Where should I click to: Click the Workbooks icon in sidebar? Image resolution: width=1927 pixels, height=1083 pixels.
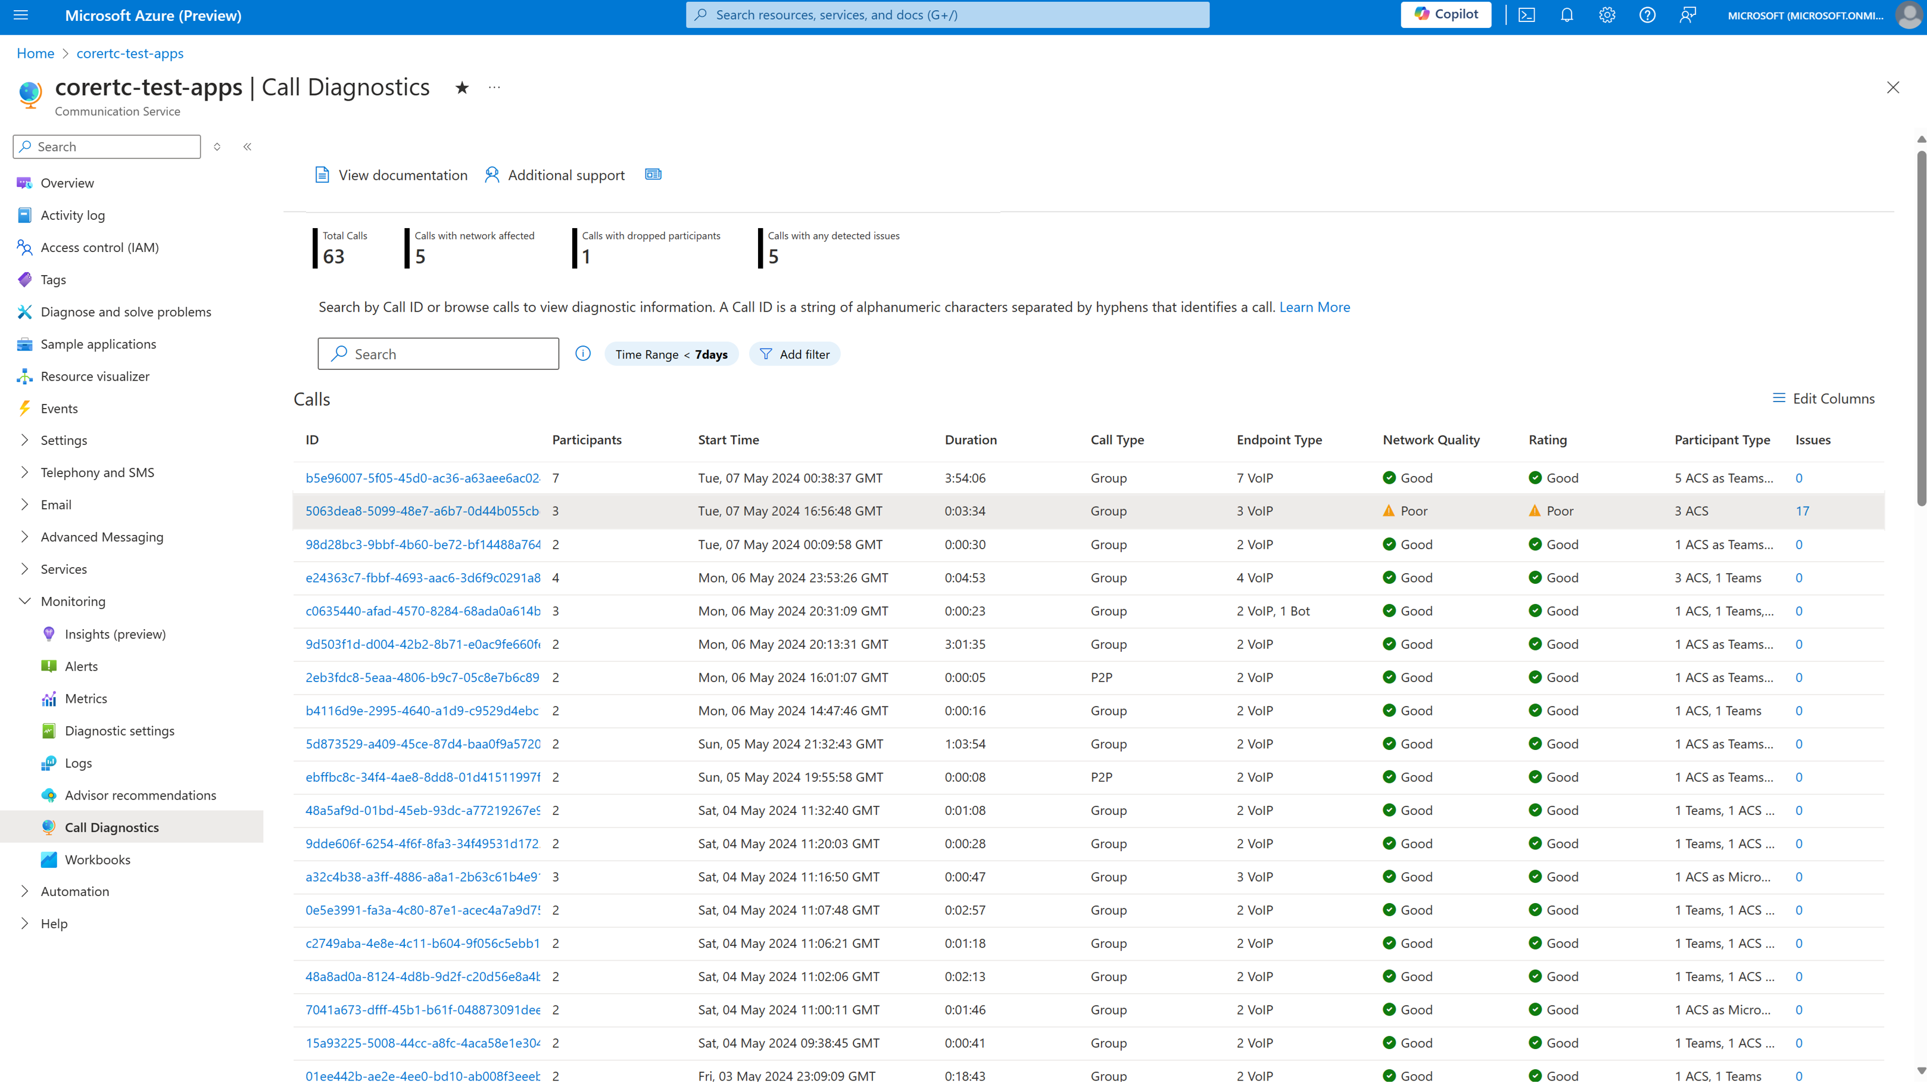point(49,859)
